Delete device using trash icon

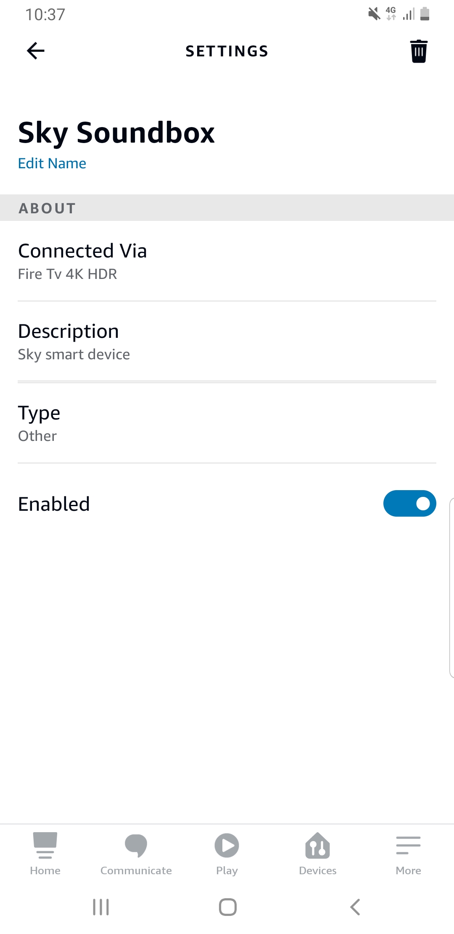(419, 51)
